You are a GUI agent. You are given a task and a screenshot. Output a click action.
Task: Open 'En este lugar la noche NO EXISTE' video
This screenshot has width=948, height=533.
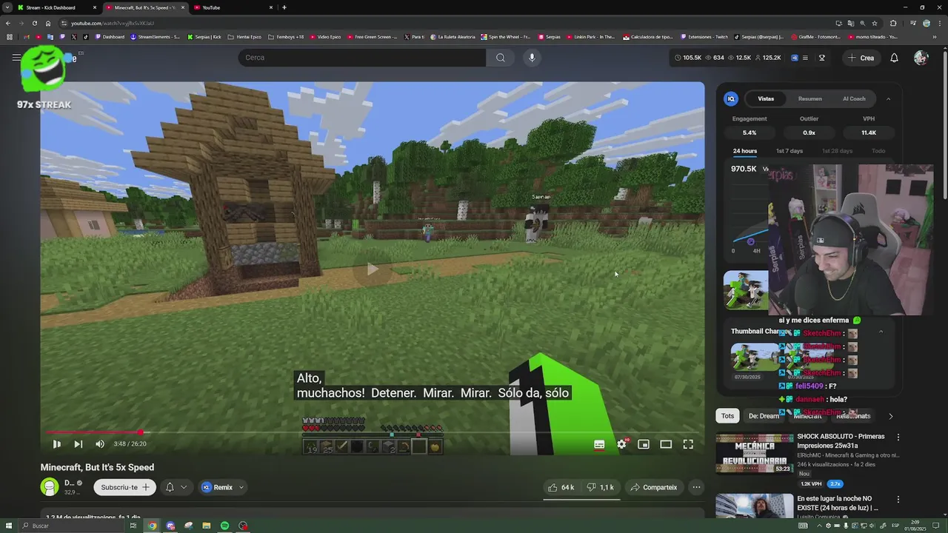[838, 503]
